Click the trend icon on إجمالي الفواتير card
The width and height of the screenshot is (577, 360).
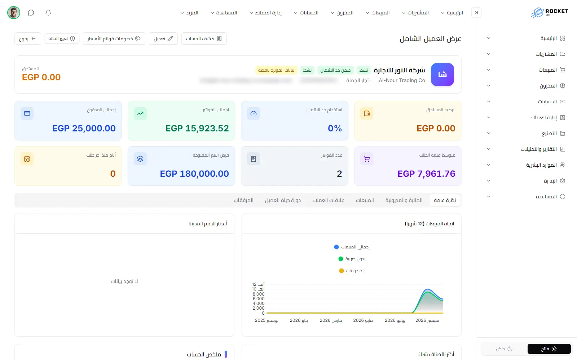(140, 113)
